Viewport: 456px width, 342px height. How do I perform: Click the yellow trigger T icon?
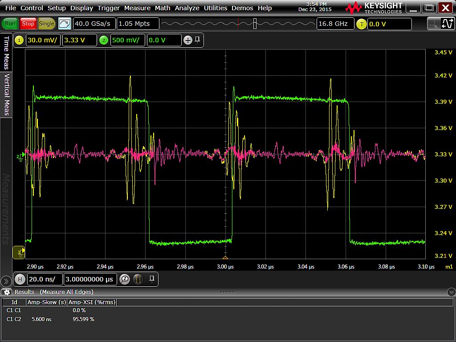(361, 24)
